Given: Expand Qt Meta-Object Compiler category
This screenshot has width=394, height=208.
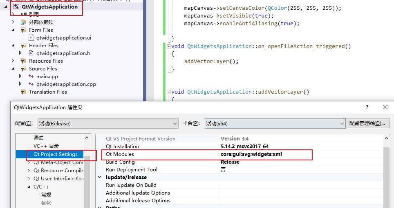Looking at the screenshot, I should coord(29,163).
